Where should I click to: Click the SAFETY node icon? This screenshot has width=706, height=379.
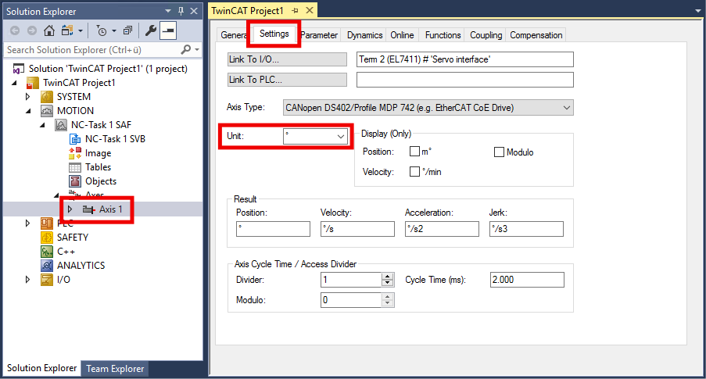point(47,238)
